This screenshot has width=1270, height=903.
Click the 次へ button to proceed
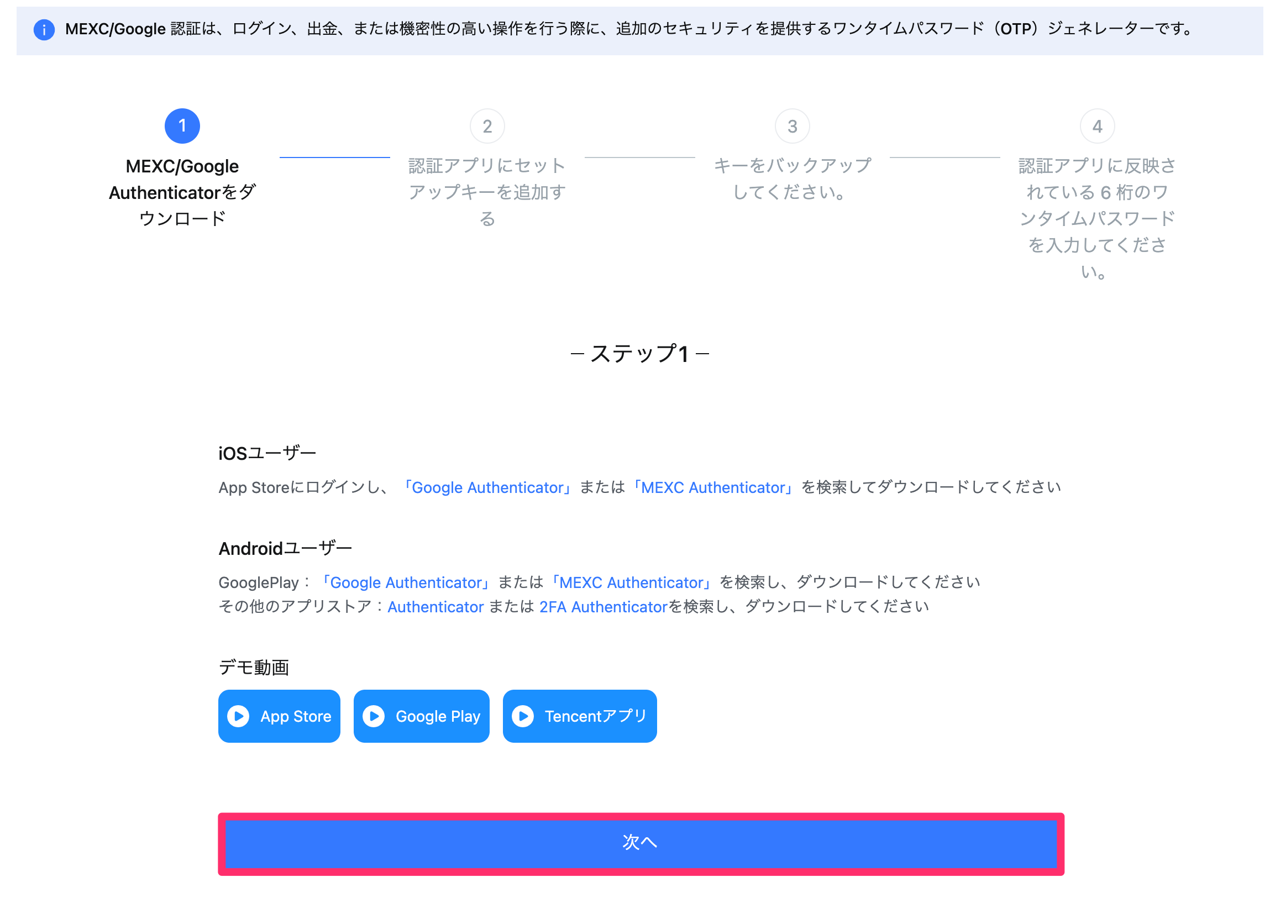(x=641, y=844)
